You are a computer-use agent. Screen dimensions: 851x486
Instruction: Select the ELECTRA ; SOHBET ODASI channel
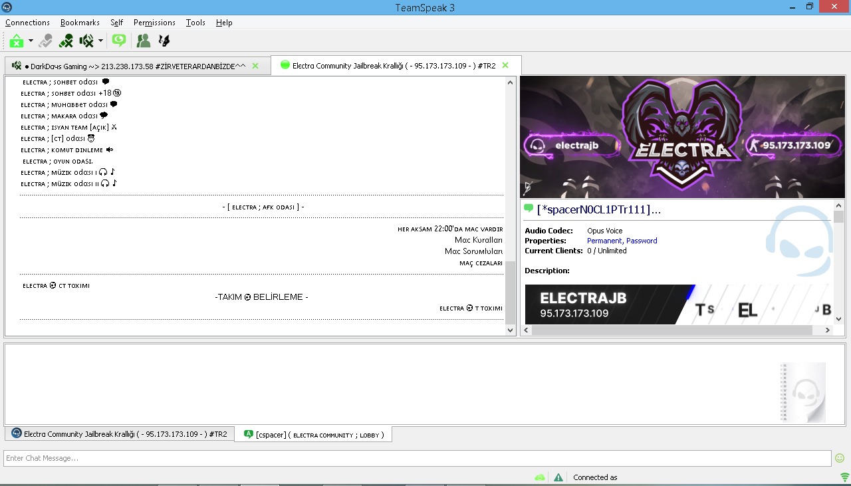[x=66, y=82]
